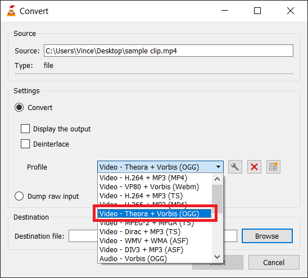Collapse the Profile combo box arrow
The width and height of the screenshot is (308, 278).
(218, 167)
